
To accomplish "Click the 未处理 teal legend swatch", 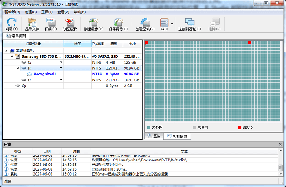I will pyautogui.click(x=149, y=127).
